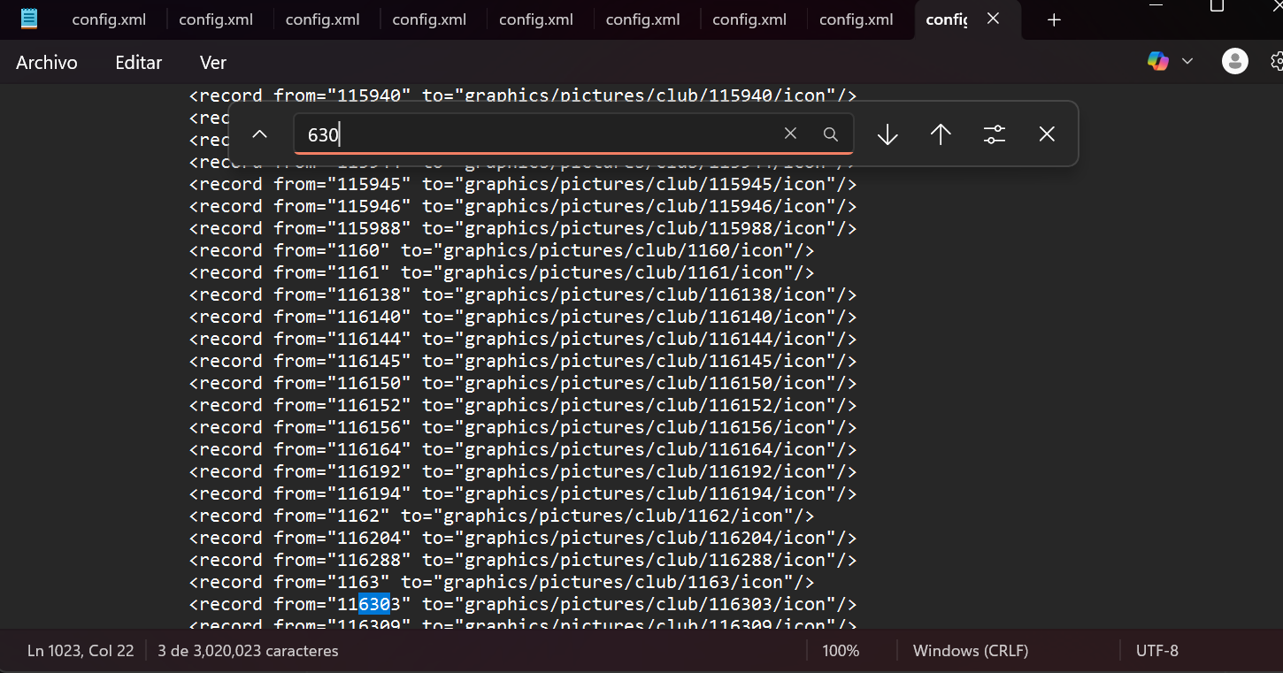Viewport: 1283px width, 673px height.
Task: Expand find bar to show replace
Action: click(259, 134)
